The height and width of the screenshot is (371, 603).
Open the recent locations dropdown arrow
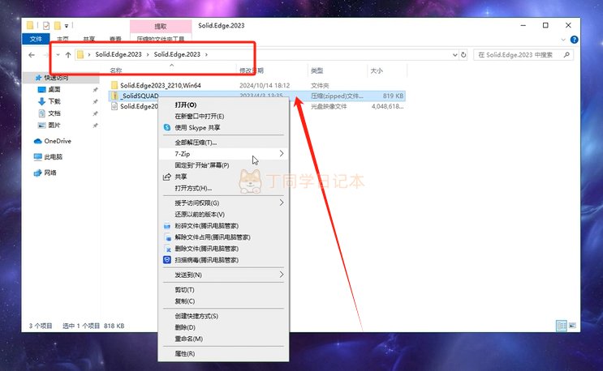tap(58, 55)
